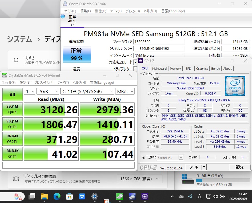Open the Socket #1 selection dropdown
Image resolution: width=252 pixels, height=203 pixels.
(170, 157)
